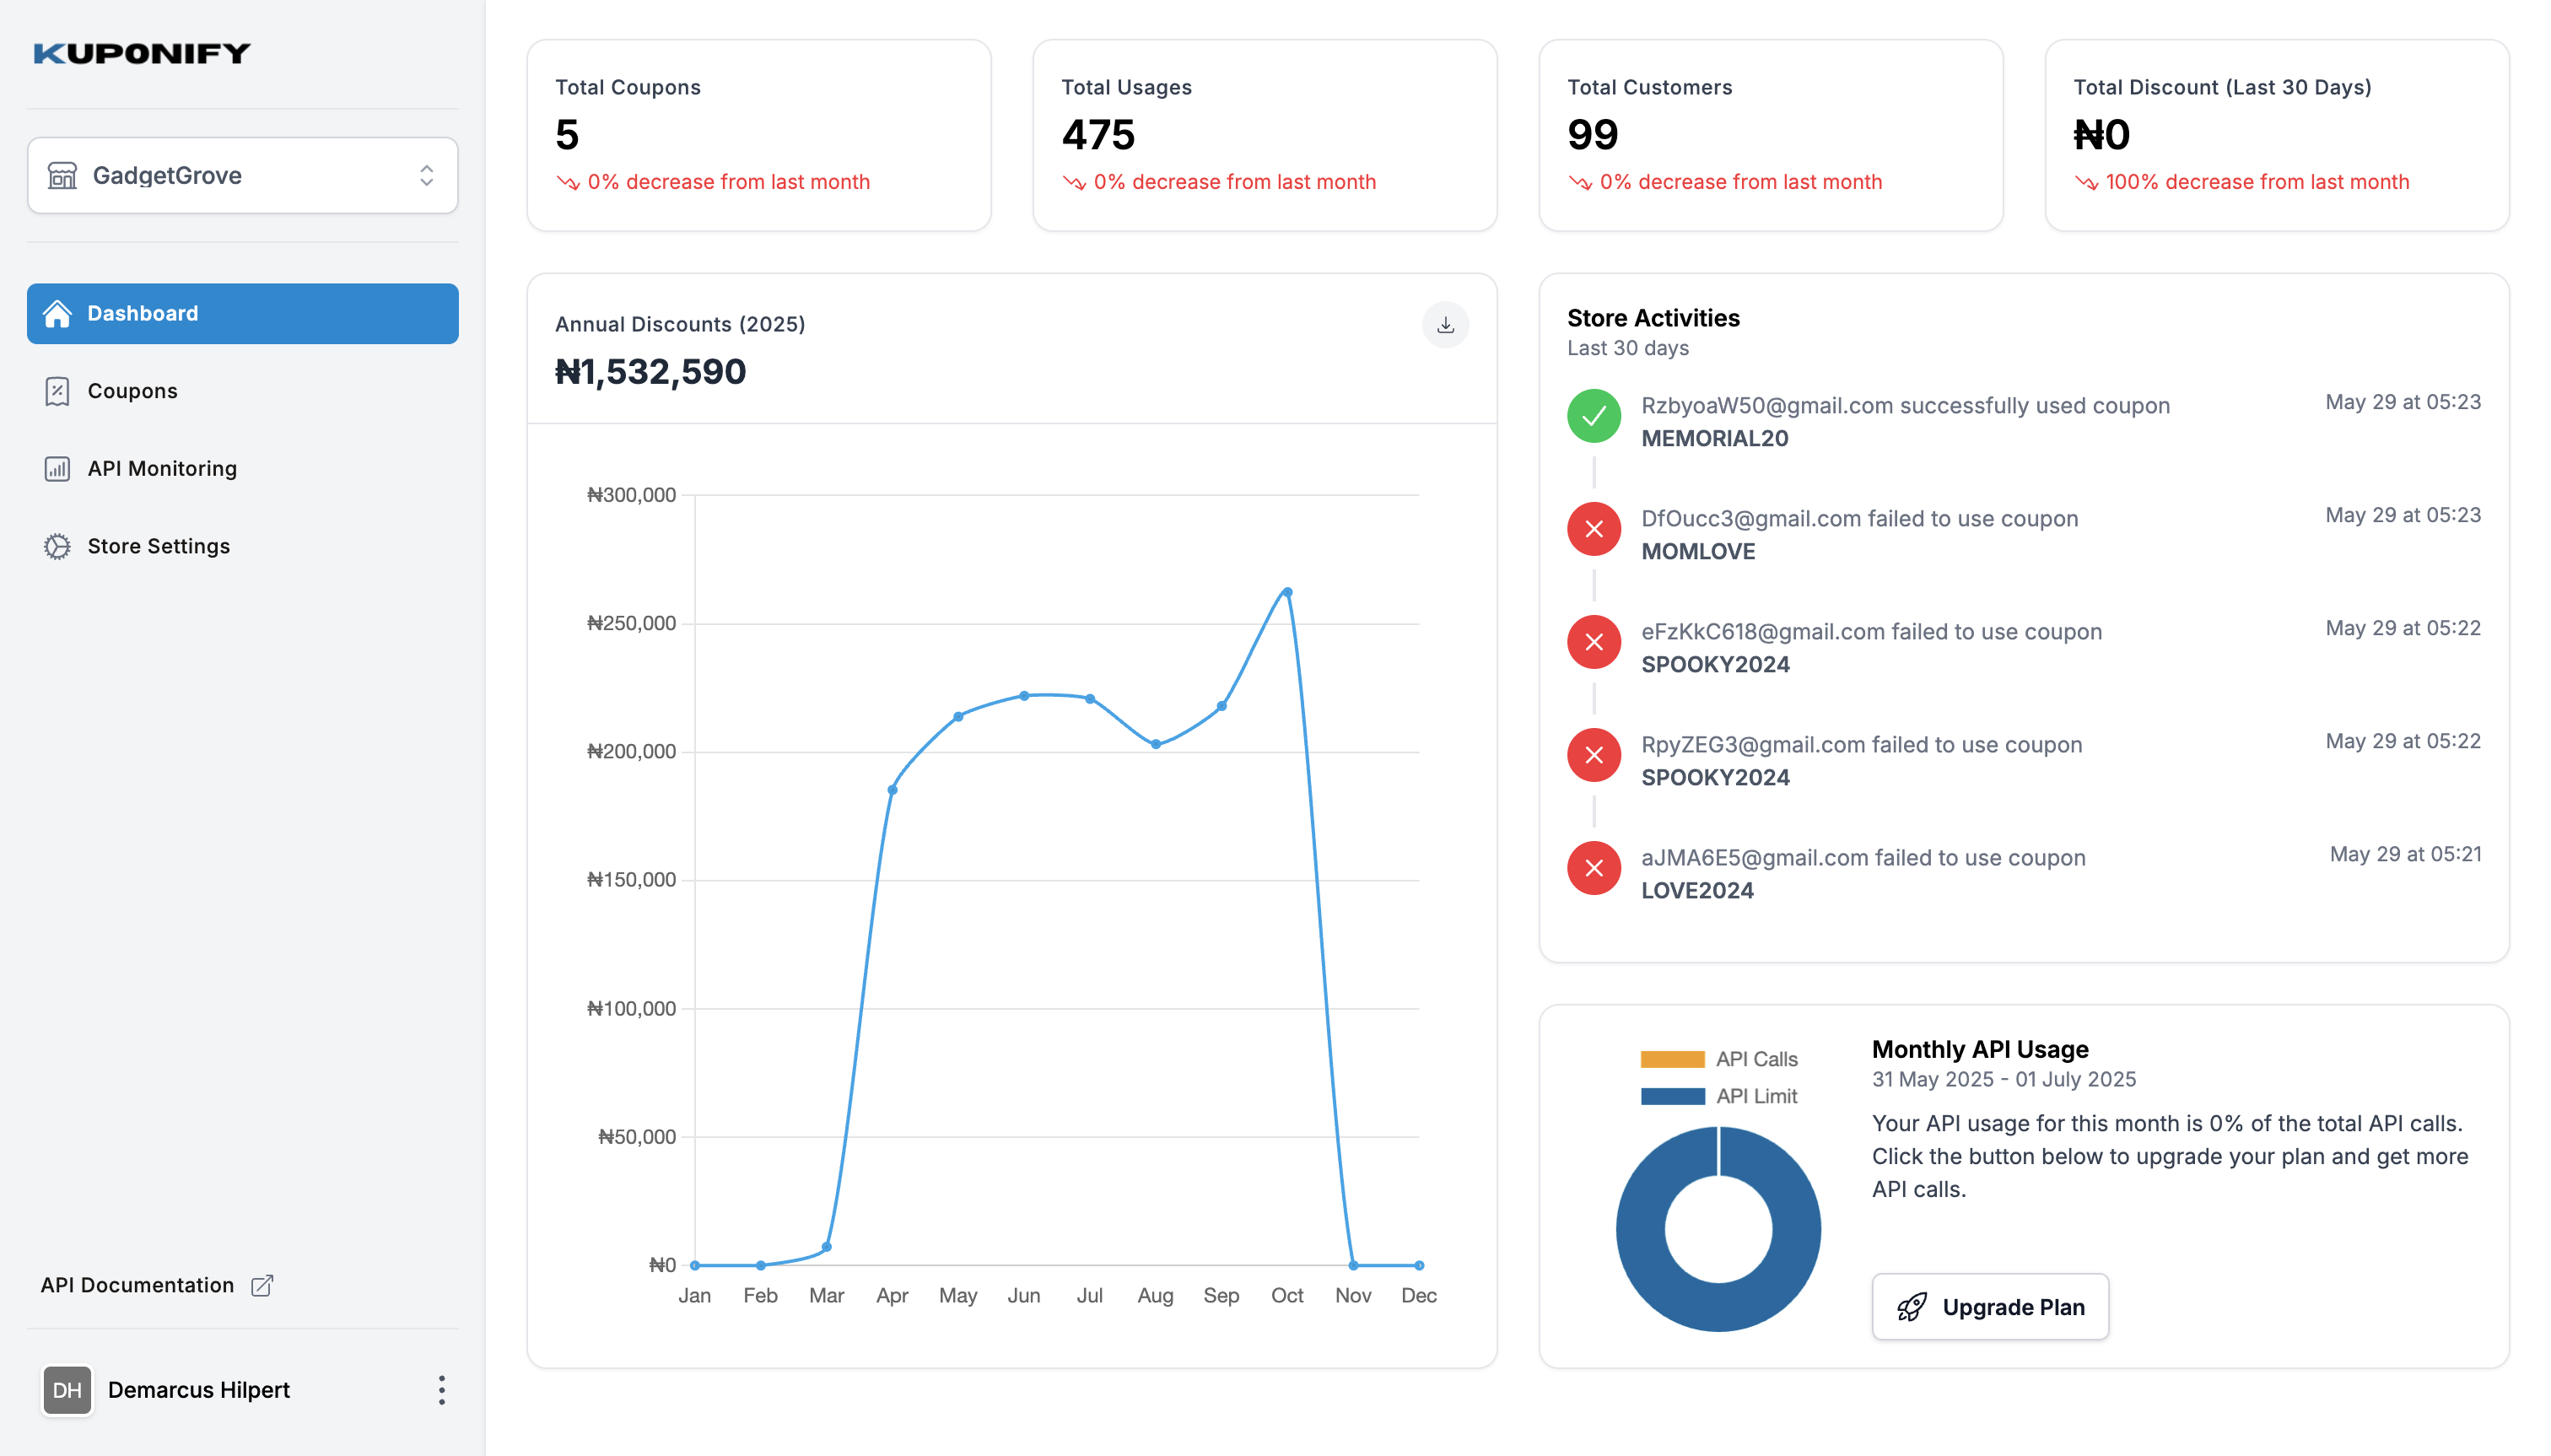Open the API Monitoring page
The width and height of the screenshot is (2551, 1456).
pyautogui.click(x=162, y=469)
